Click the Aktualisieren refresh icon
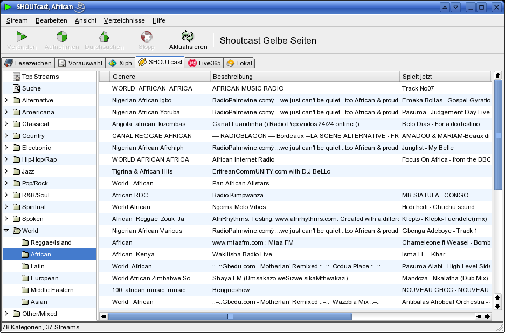The image size is (505, 333). click(188, 37)
